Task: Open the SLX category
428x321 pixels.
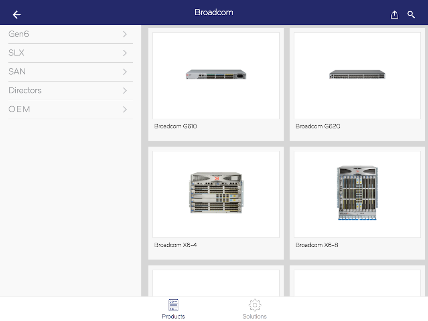Action: [71, 53]
